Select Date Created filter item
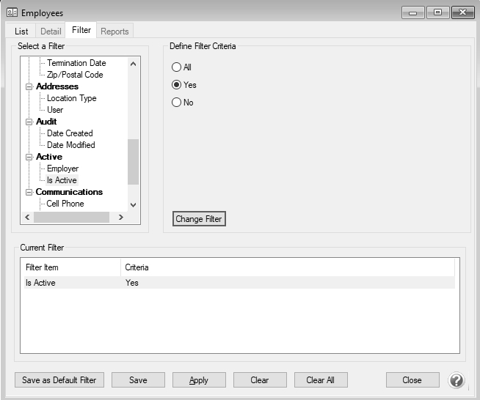The width and height of the screenshot is (480, 400). (70, 133)
